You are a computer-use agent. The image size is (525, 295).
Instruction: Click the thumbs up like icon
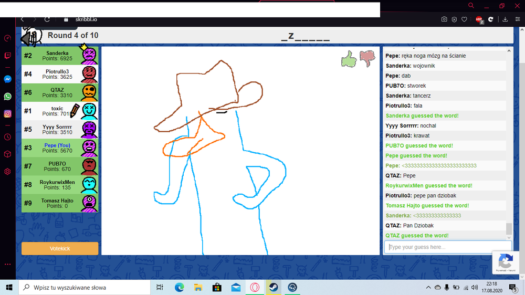pos(349,60)
